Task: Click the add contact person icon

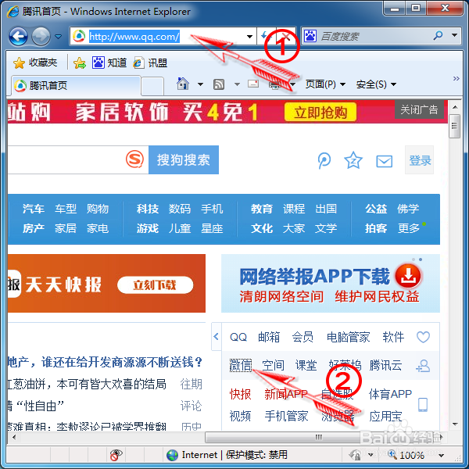Action: (x=423, y=366)
